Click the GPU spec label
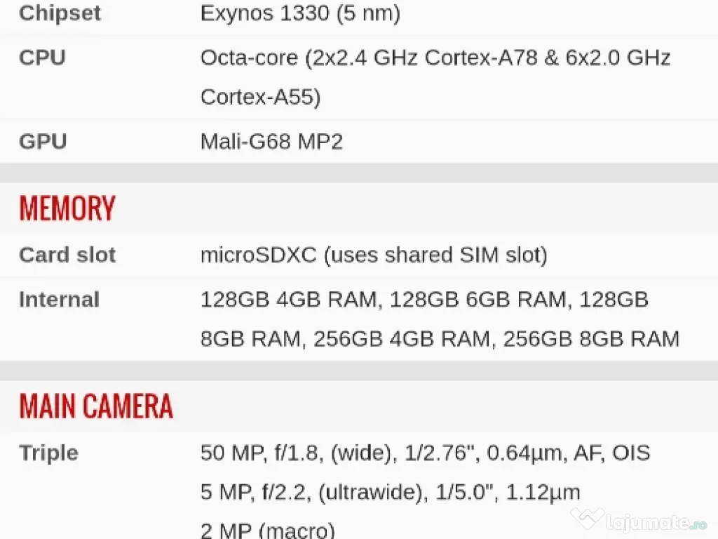This screenshot has height=539, width=718. point(43,142)
